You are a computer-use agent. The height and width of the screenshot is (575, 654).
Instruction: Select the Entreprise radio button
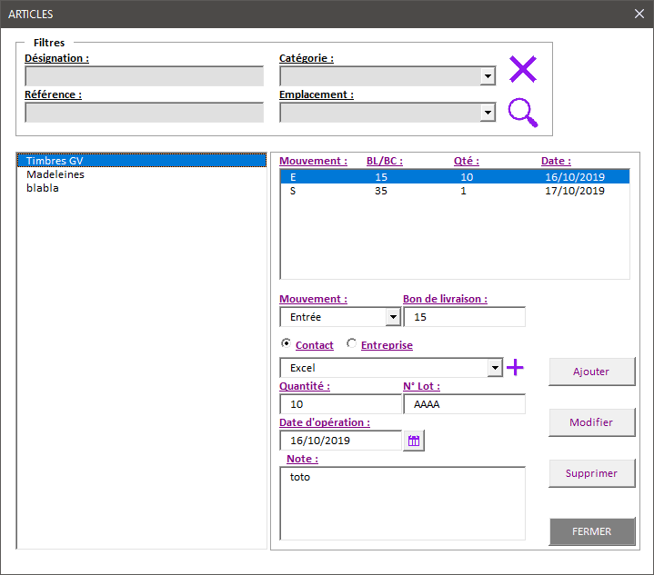[x=352, y=344]
